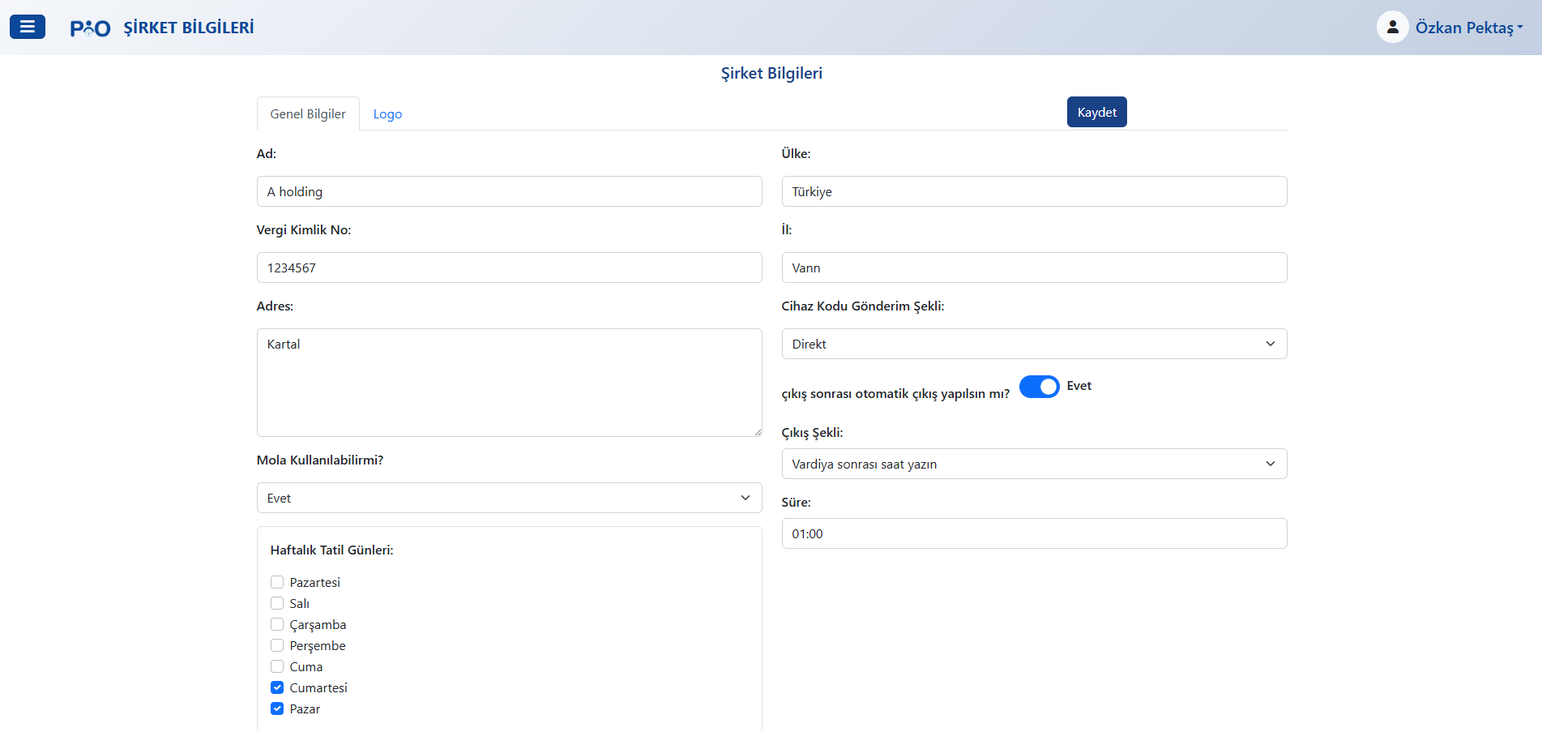
Task: Expand Cihaz Kodu Gönderim Şekli dropdown
Action: pyautogui.click(x=1033, y=344)
